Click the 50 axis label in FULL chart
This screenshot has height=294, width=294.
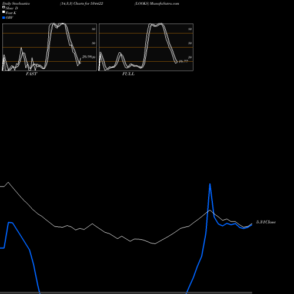click(x=190, y=43)
